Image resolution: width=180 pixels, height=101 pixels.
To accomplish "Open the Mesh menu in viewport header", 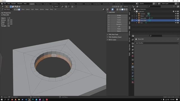I will 37,10.
